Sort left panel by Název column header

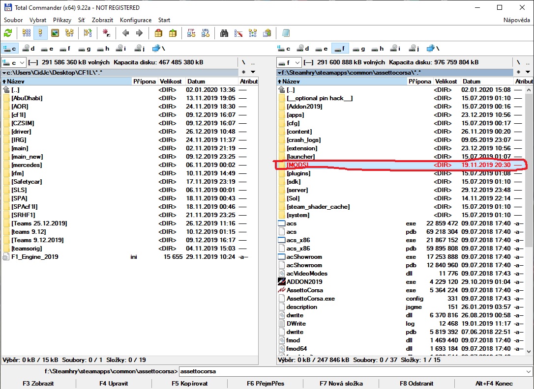66,81
